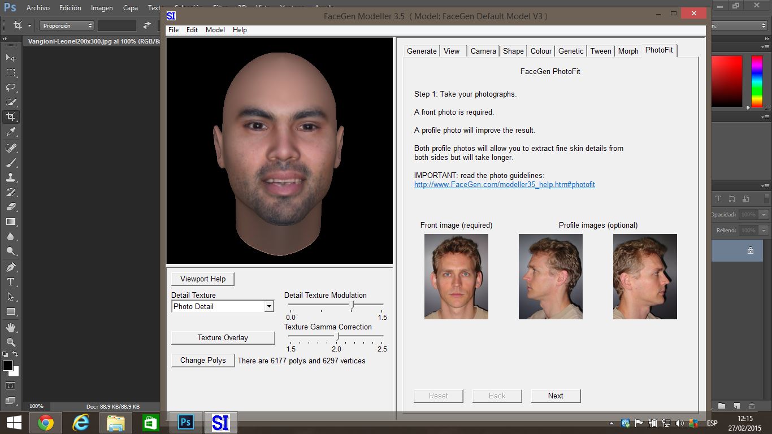Open Photoshop's Archivo menu
Viewport: 772px width, 434px height.
38,8
